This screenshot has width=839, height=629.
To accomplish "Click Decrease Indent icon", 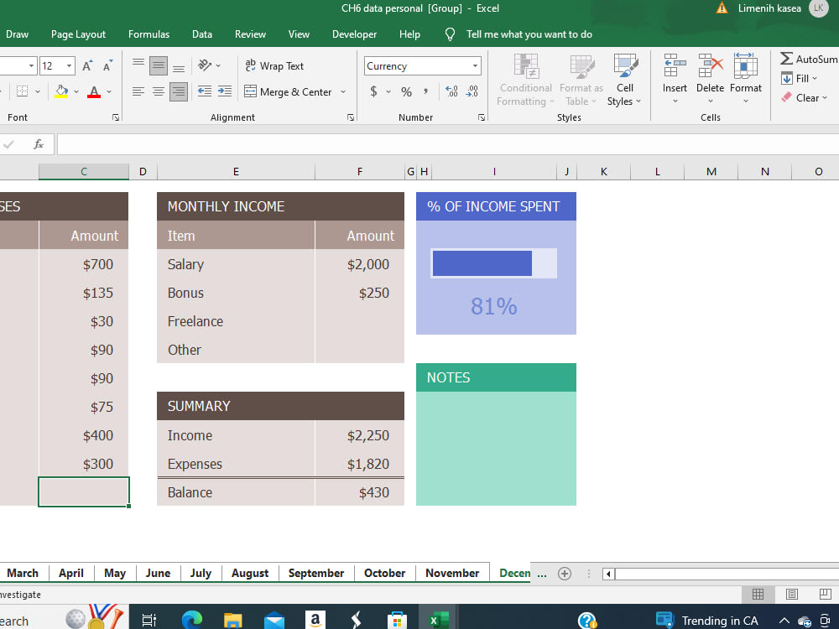I will pyautogui.click(x=205, y=91).
